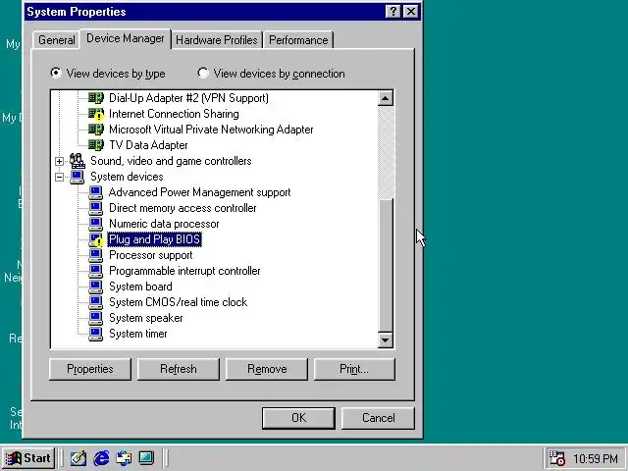
Task: Confirm with the OK button
Action: pos(298,418)
